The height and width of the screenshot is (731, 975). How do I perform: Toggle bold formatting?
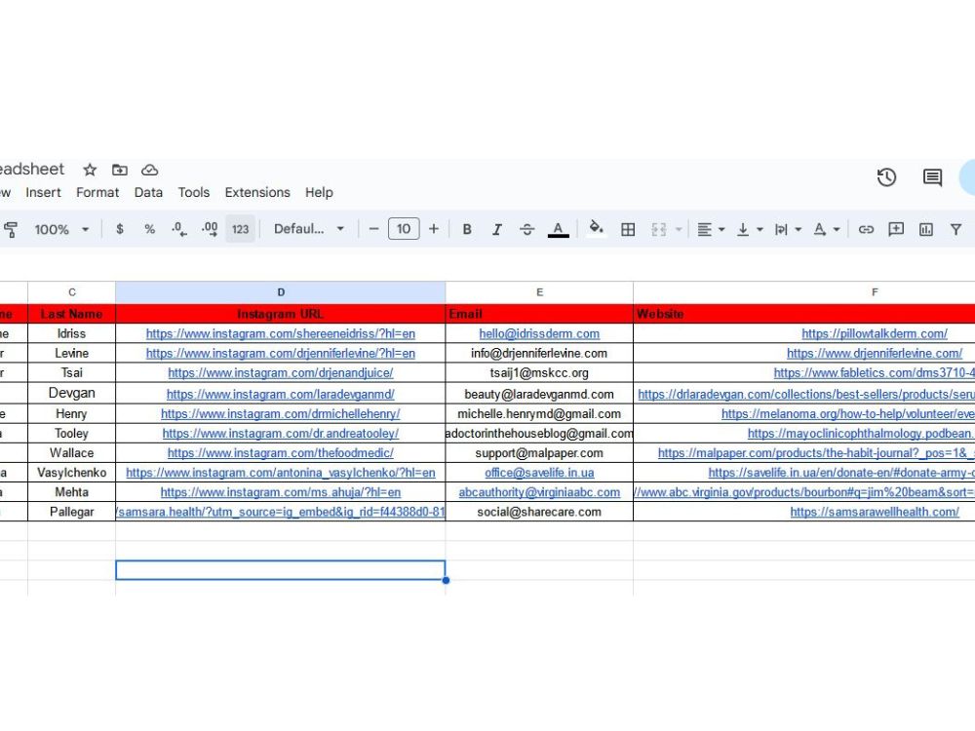click(x=467, y=229)
